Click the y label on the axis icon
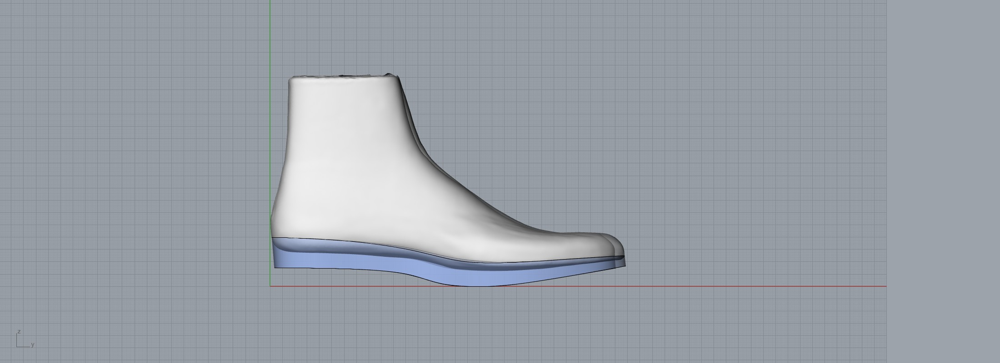Image resolution: width=1000 pixels, height=363 pixels. click(33, 345)
